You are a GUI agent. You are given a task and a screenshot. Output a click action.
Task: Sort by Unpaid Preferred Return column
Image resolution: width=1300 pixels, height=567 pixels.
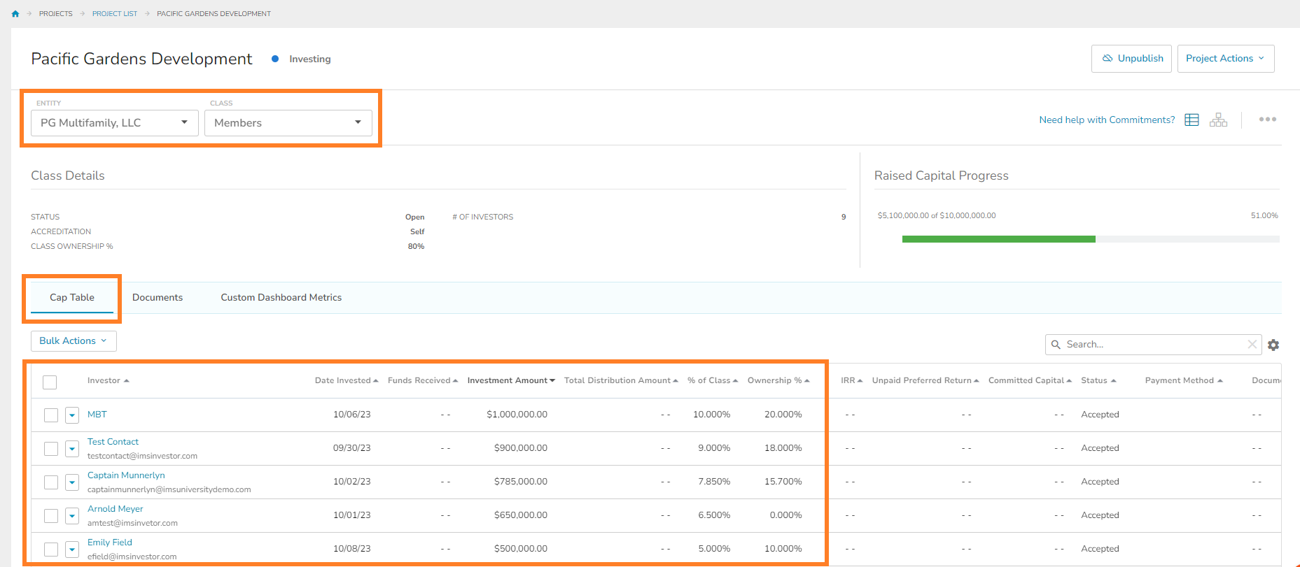point(925,380)
